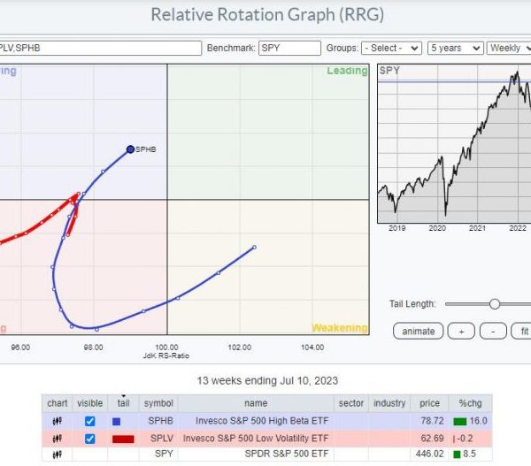Select the SPHB endpoint marker on graph
This screenshot has width=531, height=466.
(130, 149)
